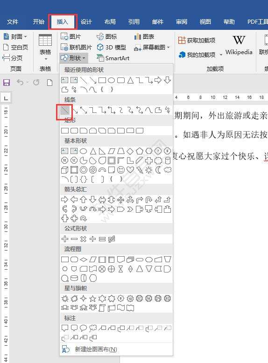Select the straight line shape under 线条
Viewport: 268px width, 363px height.
tap(65, 111)
